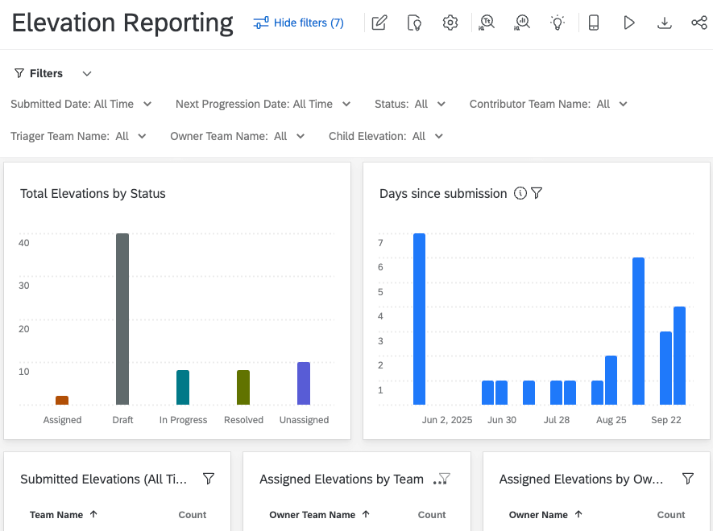Open the Stats iQ chart-search icon

521,23
